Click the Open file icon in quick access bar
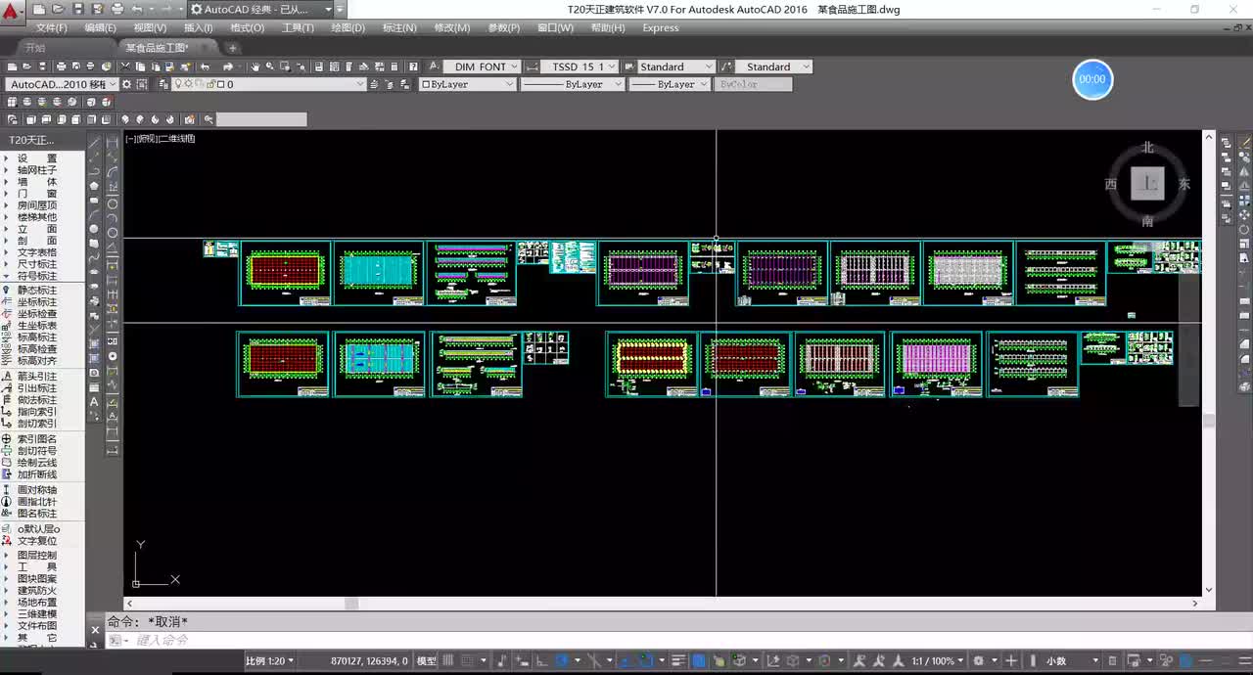Image resolution: width=1253 pixels, height=675 pixels. pos(60,9)
